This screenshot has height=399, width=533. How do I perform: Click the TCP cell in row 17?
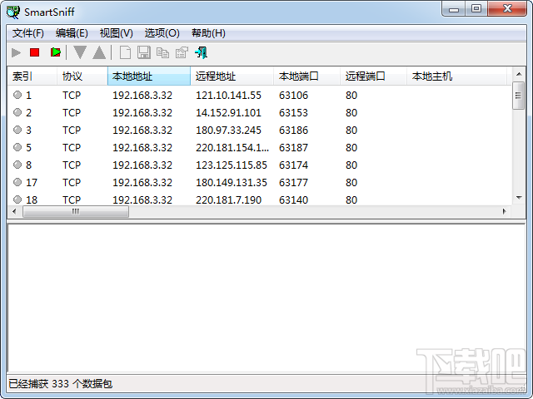[x=72, y=183]
